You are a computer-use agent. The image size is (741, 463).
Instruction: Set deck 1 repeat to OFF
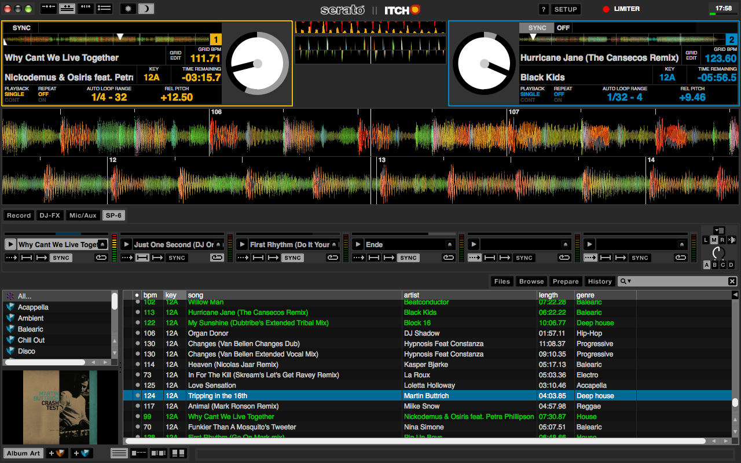coord(43,94)
